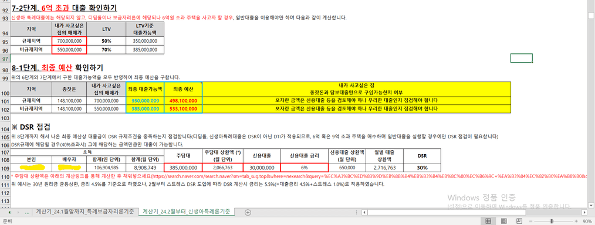Select row header 112

[x=5, y=192]
